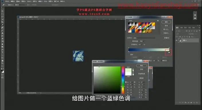The height and width of the screenshot is (110, 202).
Task: Select the Crop tool
Action: pyautogui.click(x=2, y=22)
